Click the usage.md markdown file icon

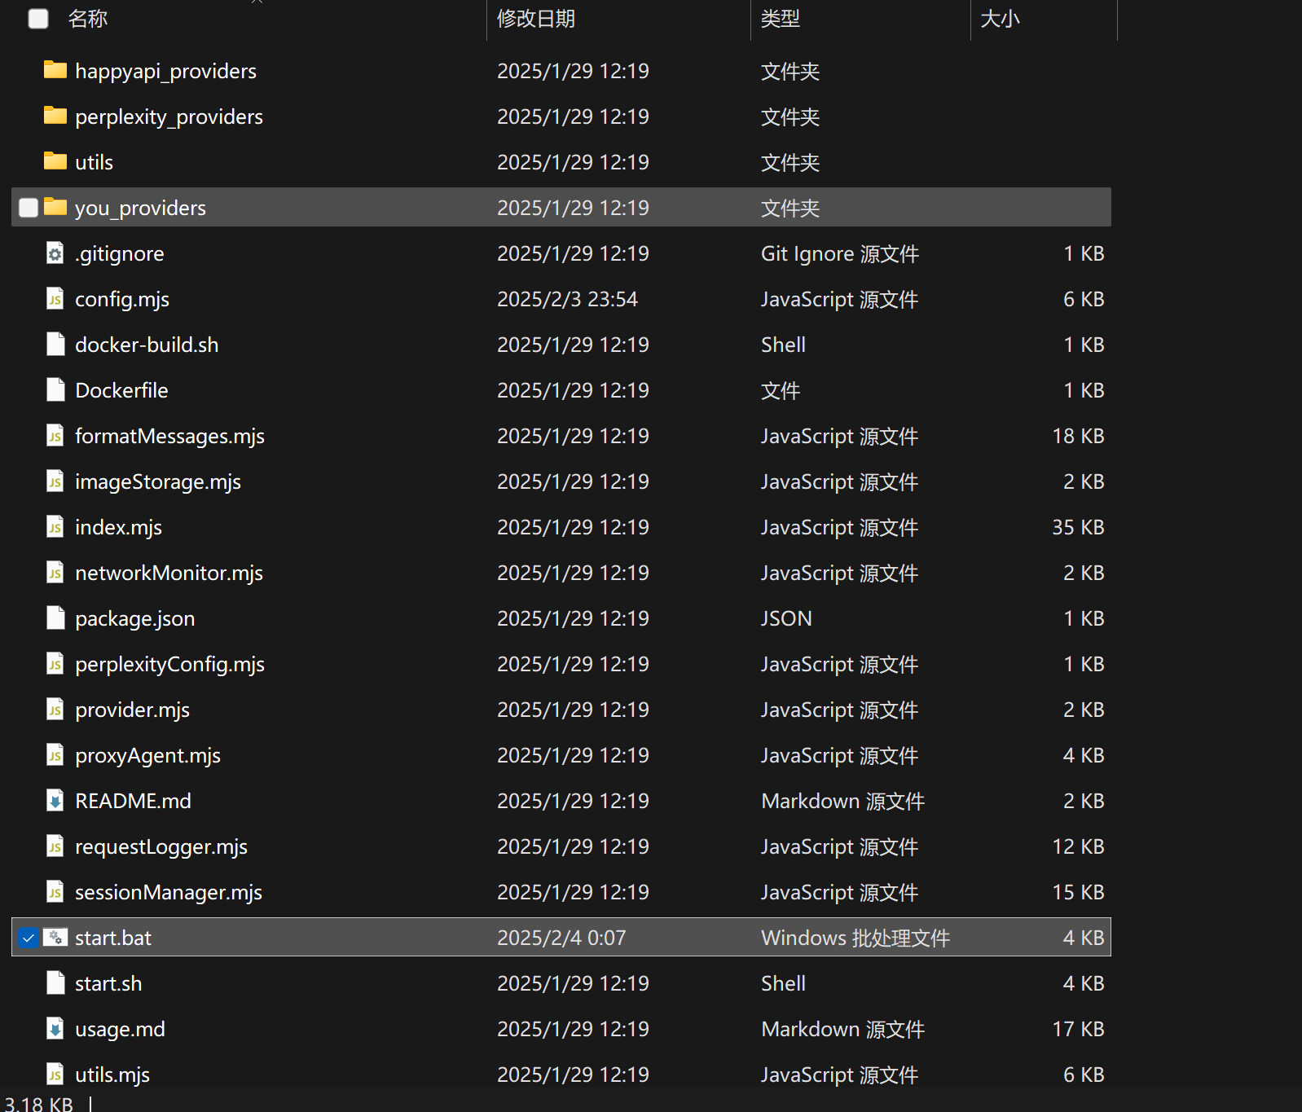coord(55,1029)
